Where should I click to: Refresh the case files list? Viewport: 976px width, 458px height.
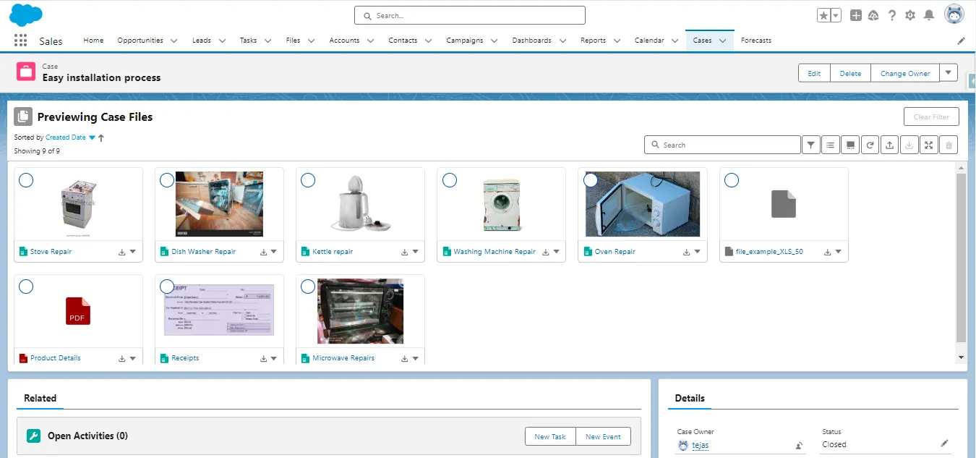(x=870, y=145)
